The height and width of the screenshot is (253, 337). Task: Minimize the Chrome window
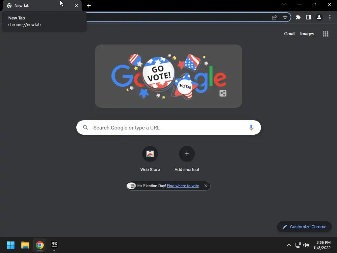[299, 5]
